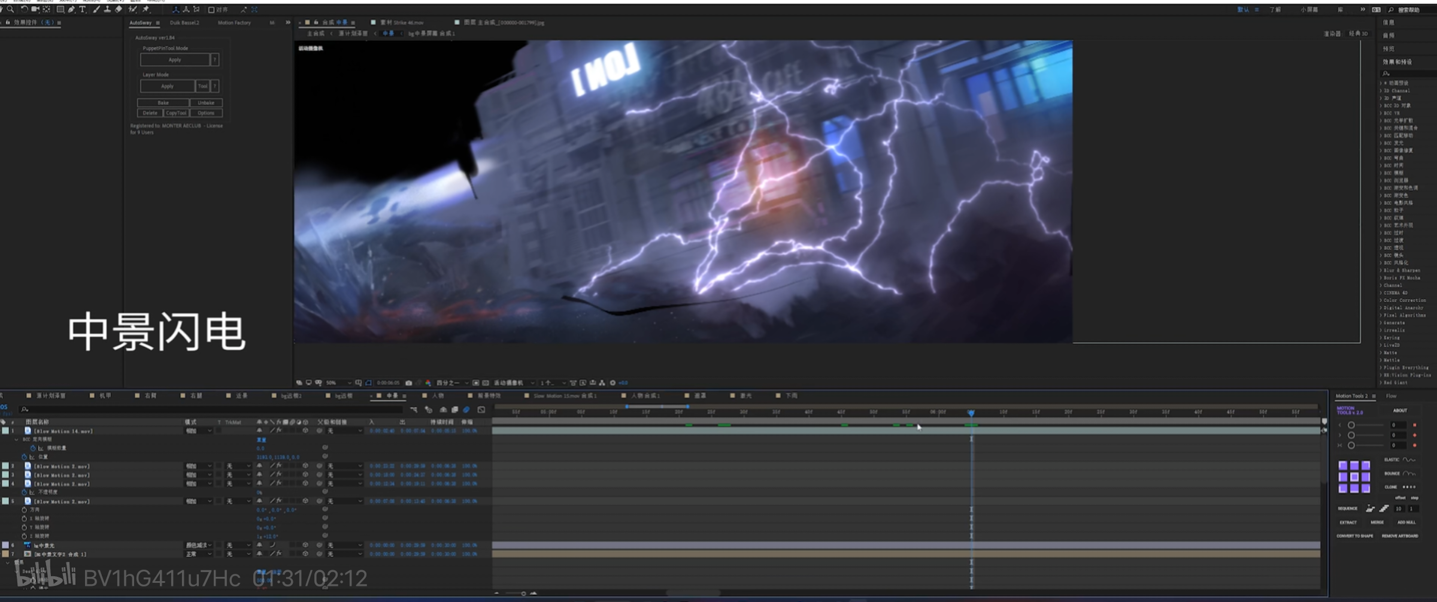The height and width of the screenshot is (602, 1437).
Task: Open the viewer 50% magnification dropdown
Action: tap(338, 383)
